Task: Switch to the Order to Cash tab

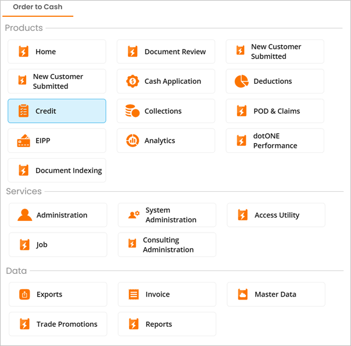Action: [x=37, y=8]
